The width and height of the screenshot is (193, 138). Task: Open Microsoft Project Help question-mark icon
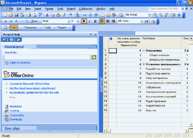click(x=179, y=15)
